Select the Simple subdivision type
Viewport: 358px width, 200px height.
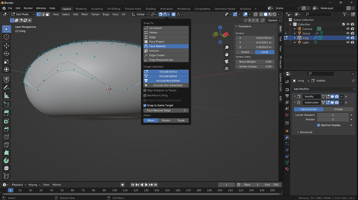[x=338, y=109]
